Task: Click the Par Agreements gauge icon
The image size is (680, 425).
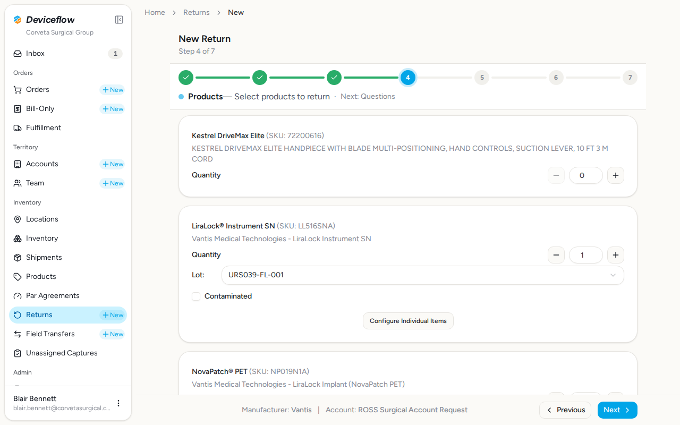Action: [x=18, y=296]
